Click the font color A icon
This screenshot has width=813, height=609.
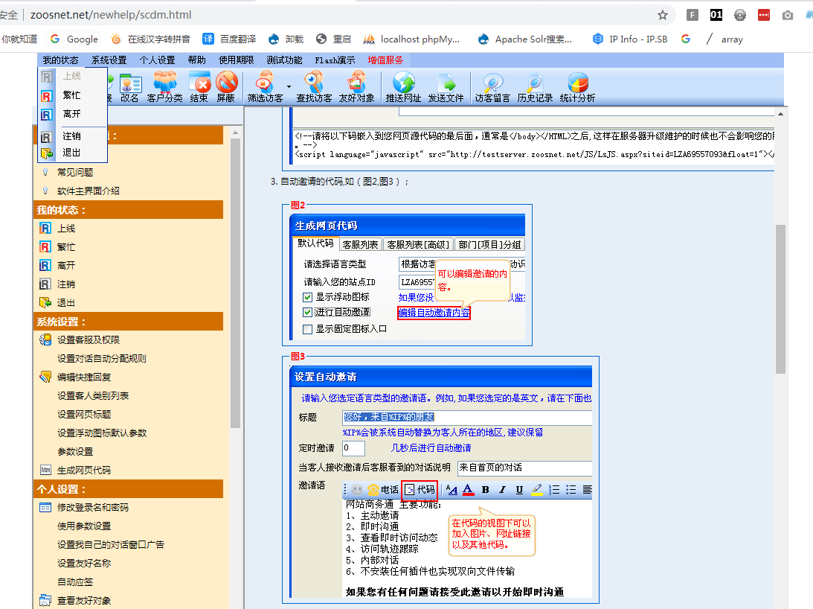[468, 490]
